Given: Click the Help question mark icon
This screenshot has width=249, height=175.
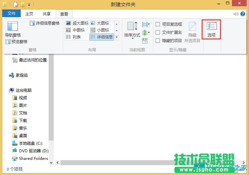Looking at the screenshot, I should [x=242, y=14].
